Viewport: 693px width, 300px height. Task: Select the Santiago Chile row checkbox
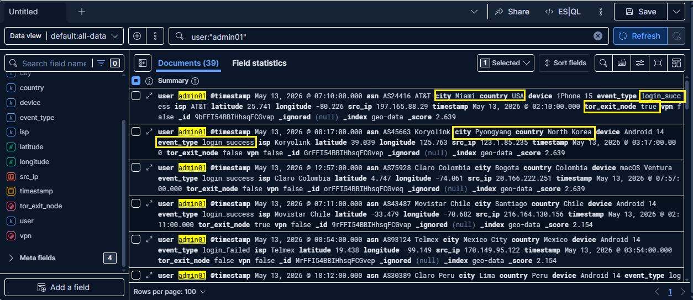[x=136, y=203]
